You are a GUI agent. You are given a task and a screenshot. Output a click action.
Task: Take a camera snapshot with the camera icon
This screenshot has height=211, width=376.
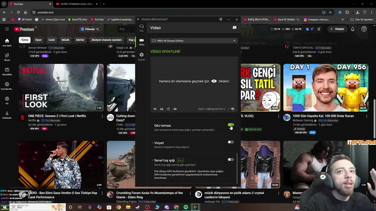(x=168, y=109)
